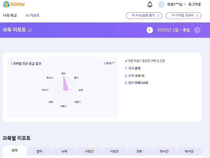Switch to the 수학 subject tab
Screen dimensions: 210x158
point(64,151)
